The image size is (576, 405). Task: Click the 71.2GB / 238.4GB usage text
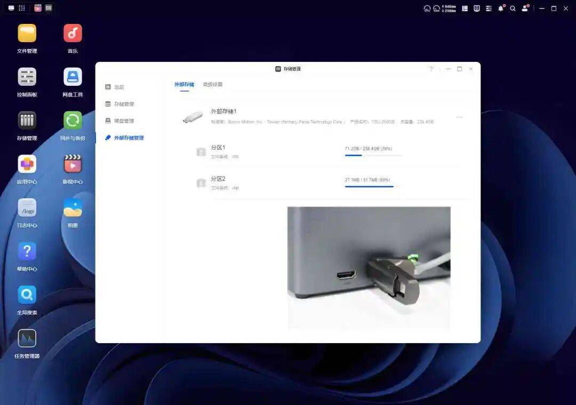pos(369,149)
